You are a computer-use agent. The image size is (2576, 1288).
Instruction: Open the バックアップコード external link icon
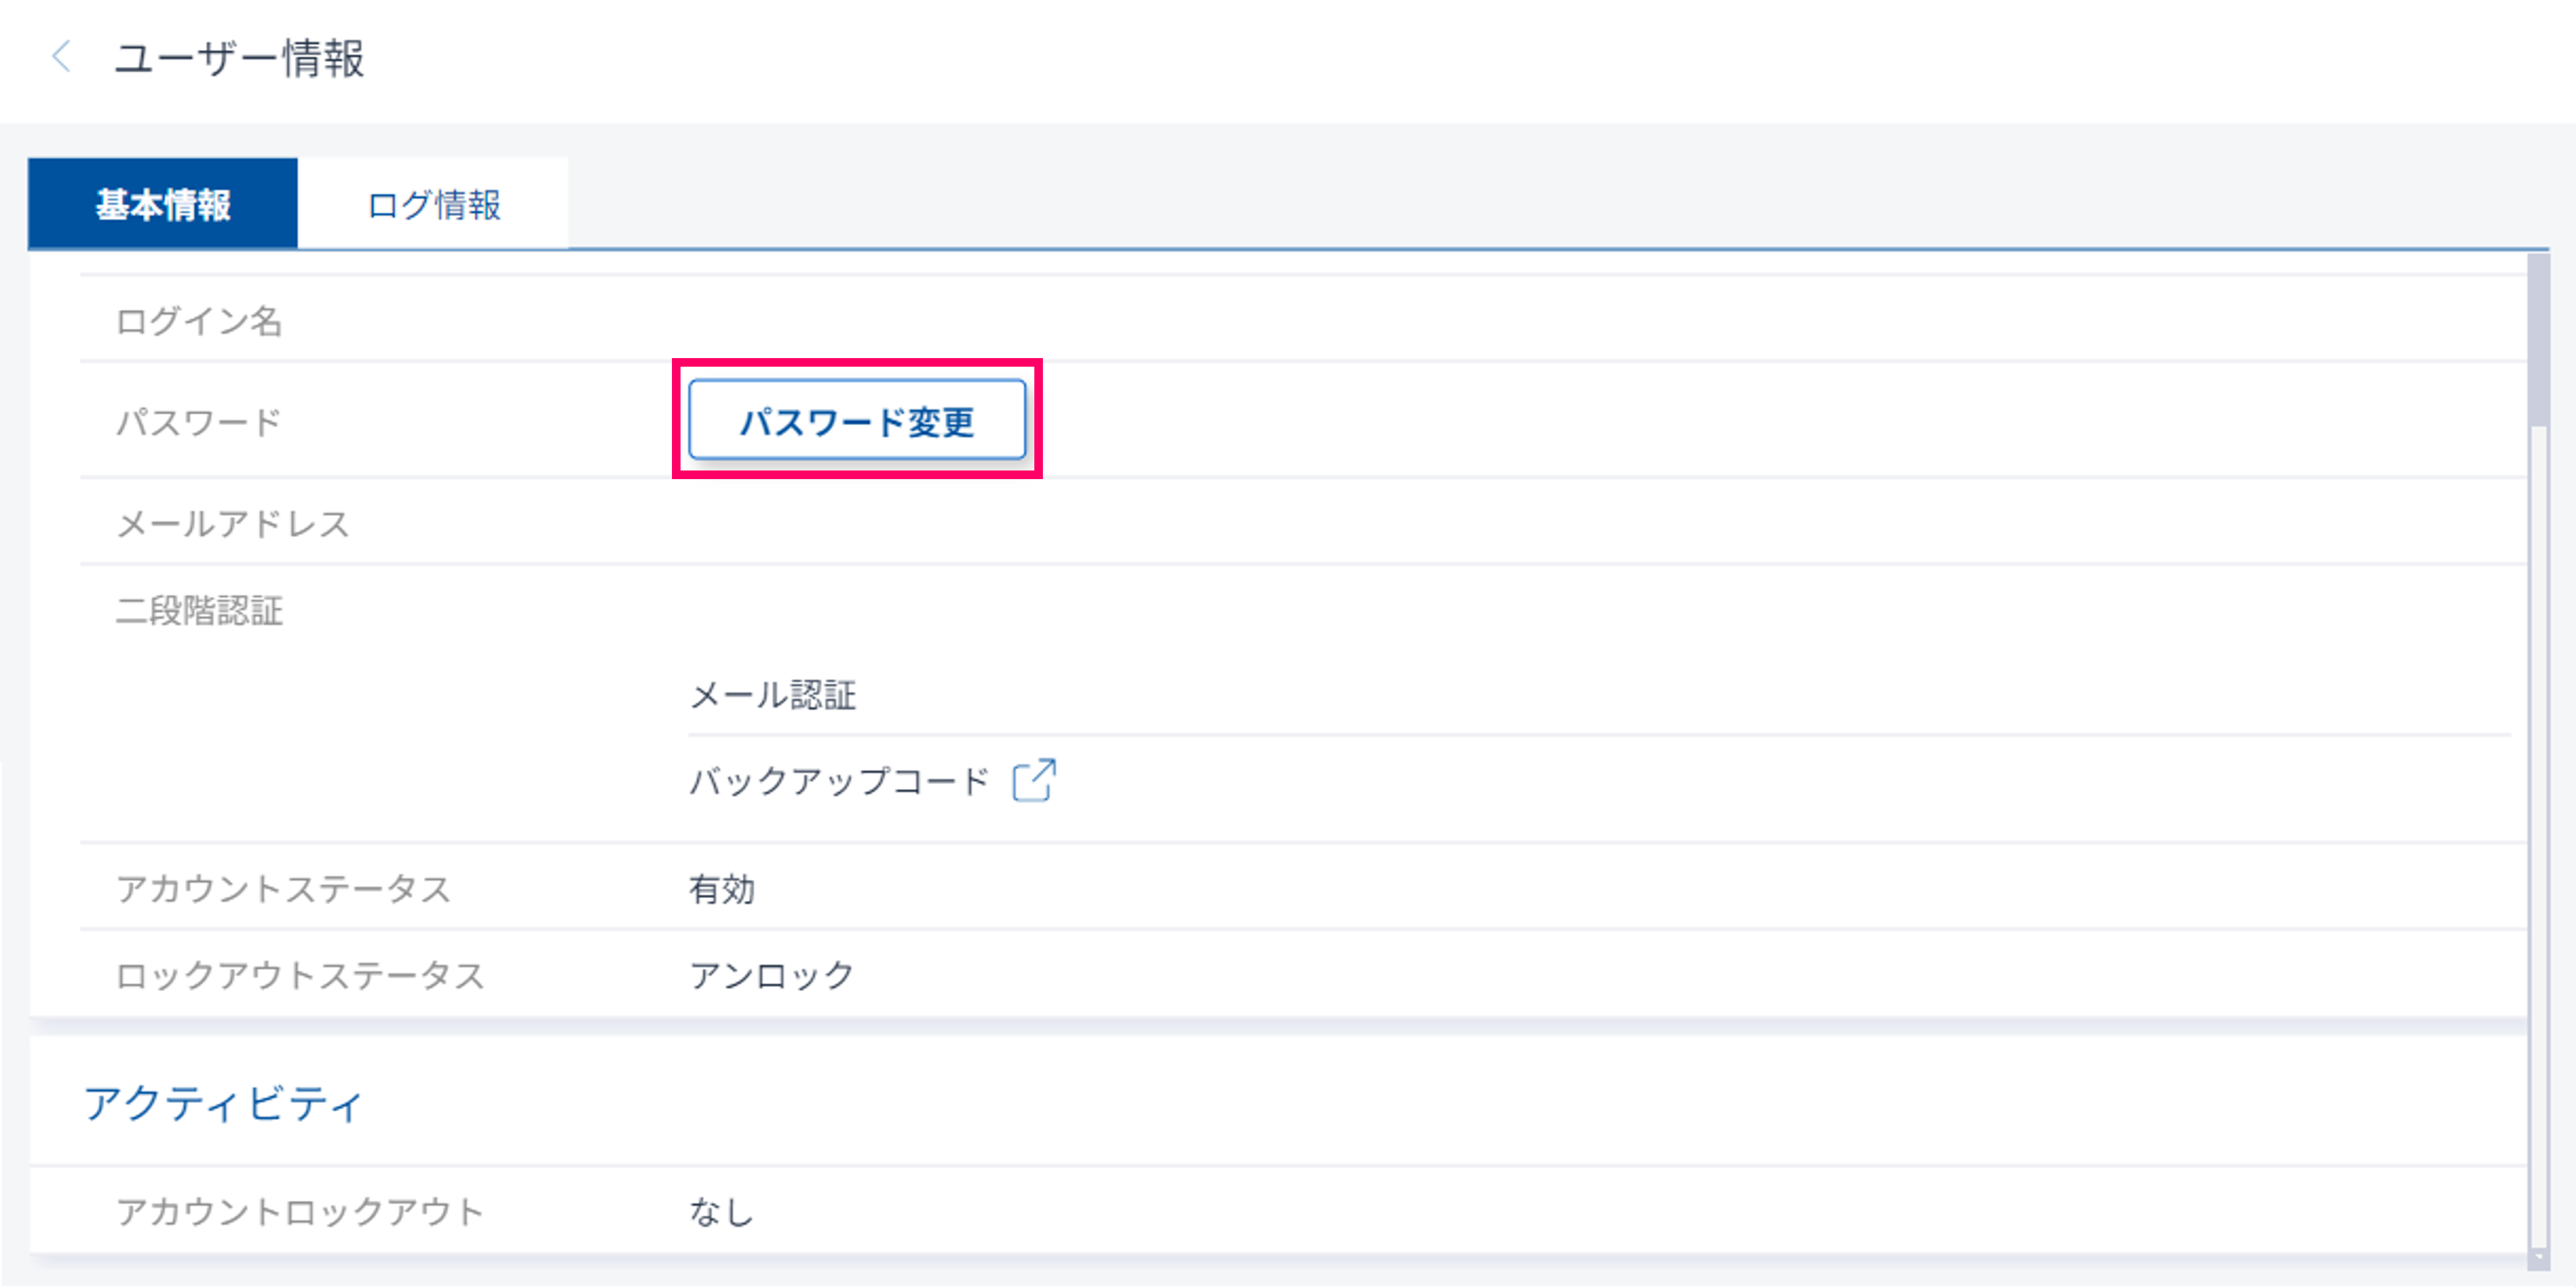coord(1033,781)
